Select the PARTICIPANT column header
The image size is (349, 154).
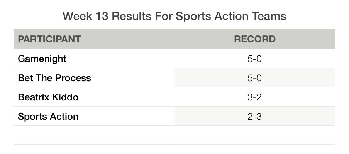click(49, 39)
